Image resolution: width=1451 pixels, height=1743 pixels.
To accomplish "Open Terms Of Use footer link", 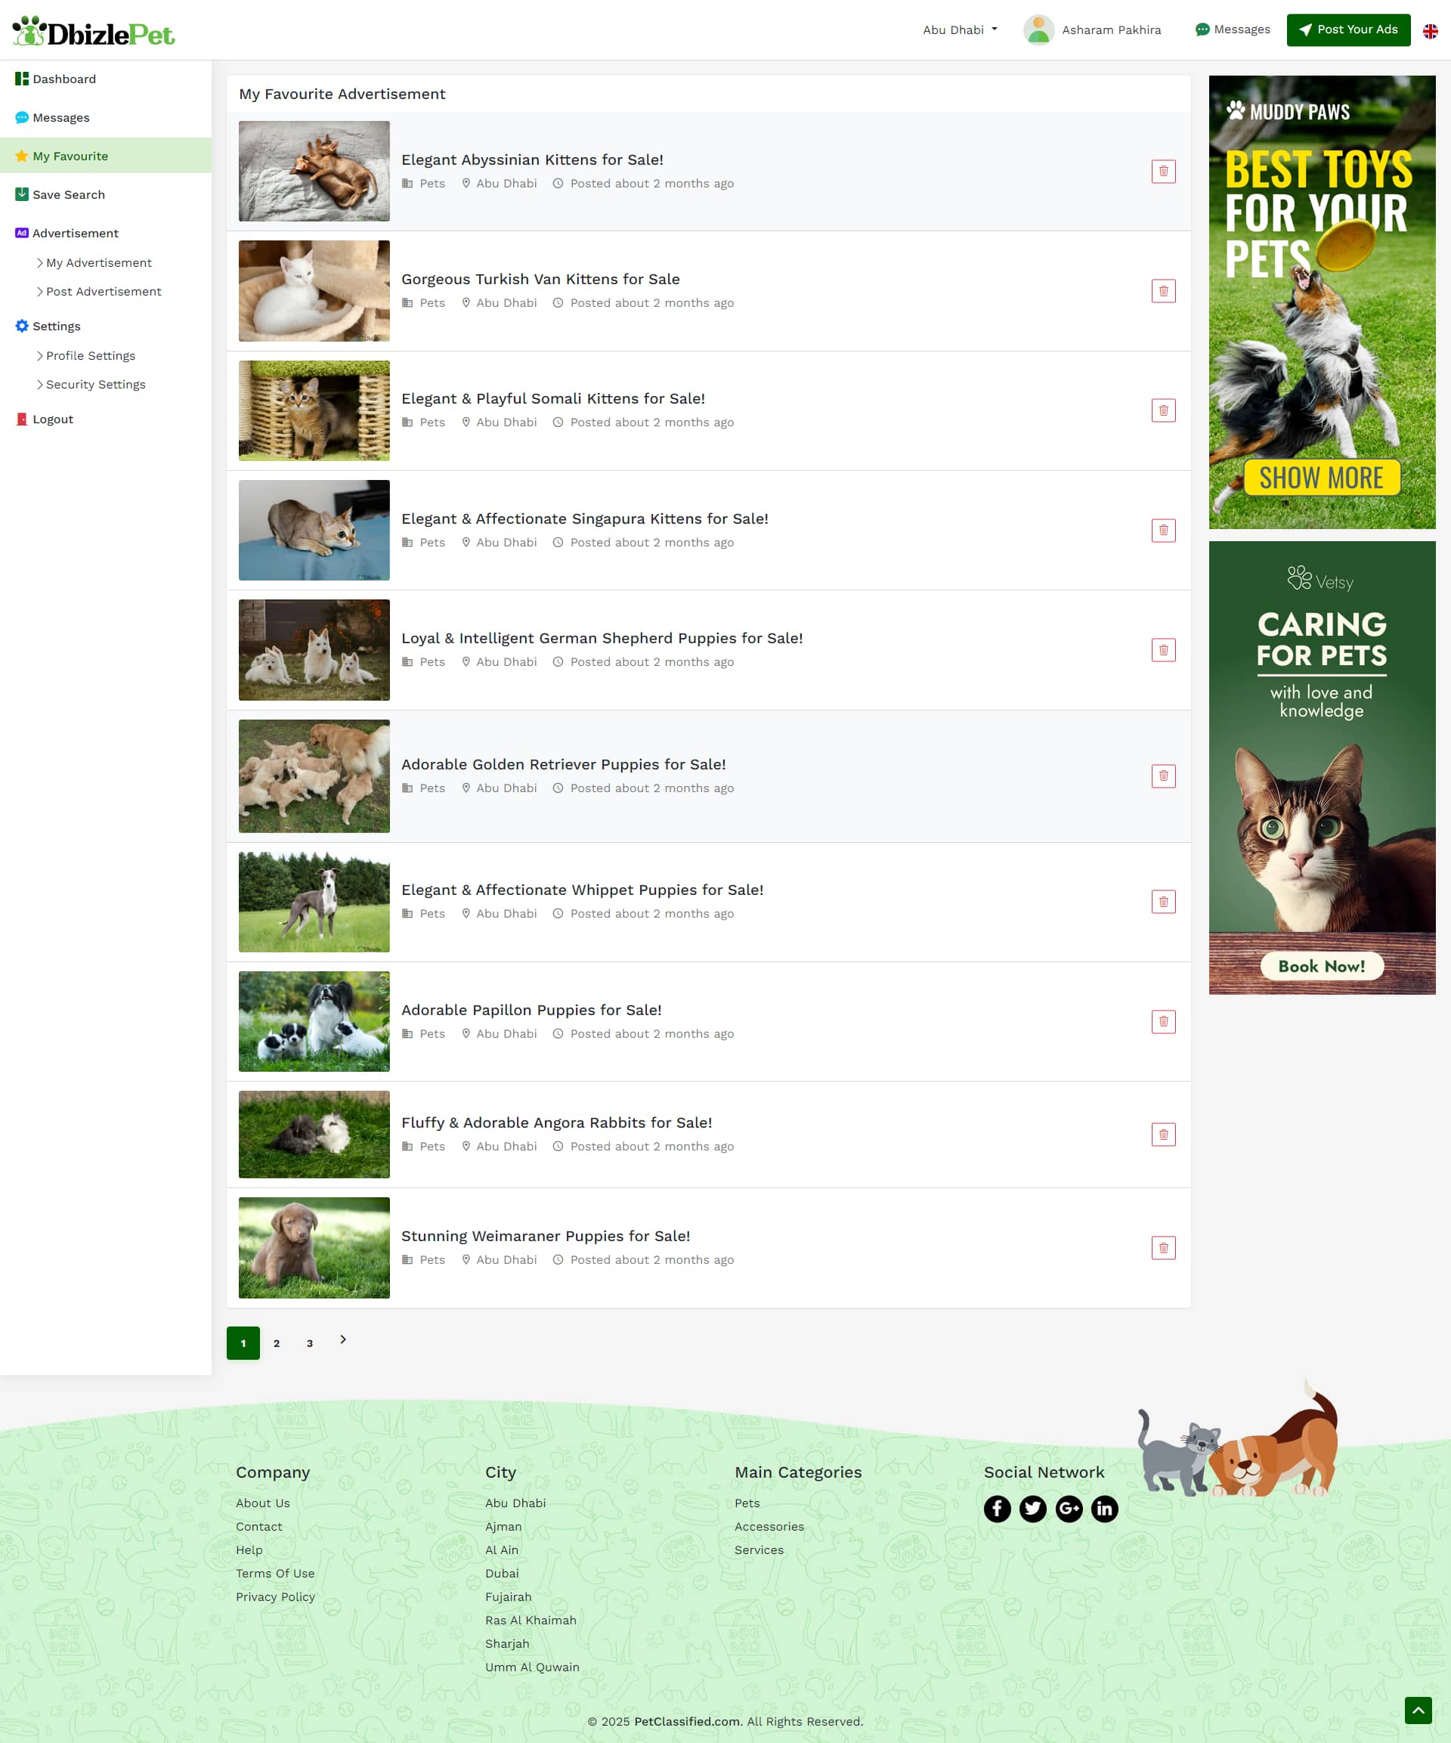I will (275, 1573).
